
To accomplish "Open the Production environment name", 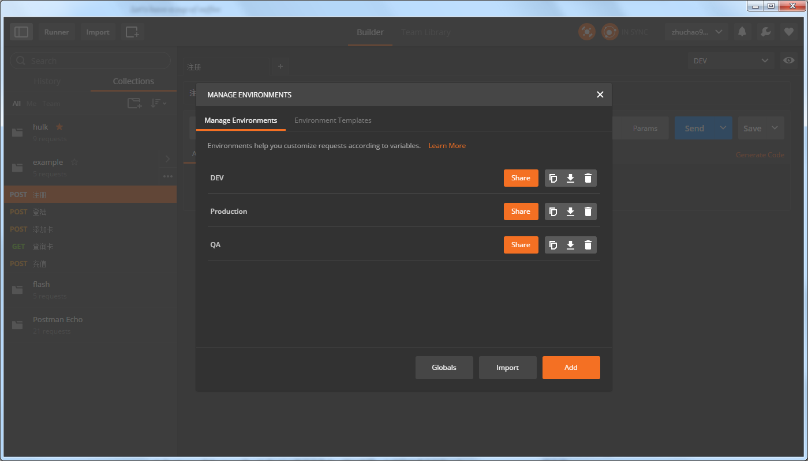I will 229,211.
